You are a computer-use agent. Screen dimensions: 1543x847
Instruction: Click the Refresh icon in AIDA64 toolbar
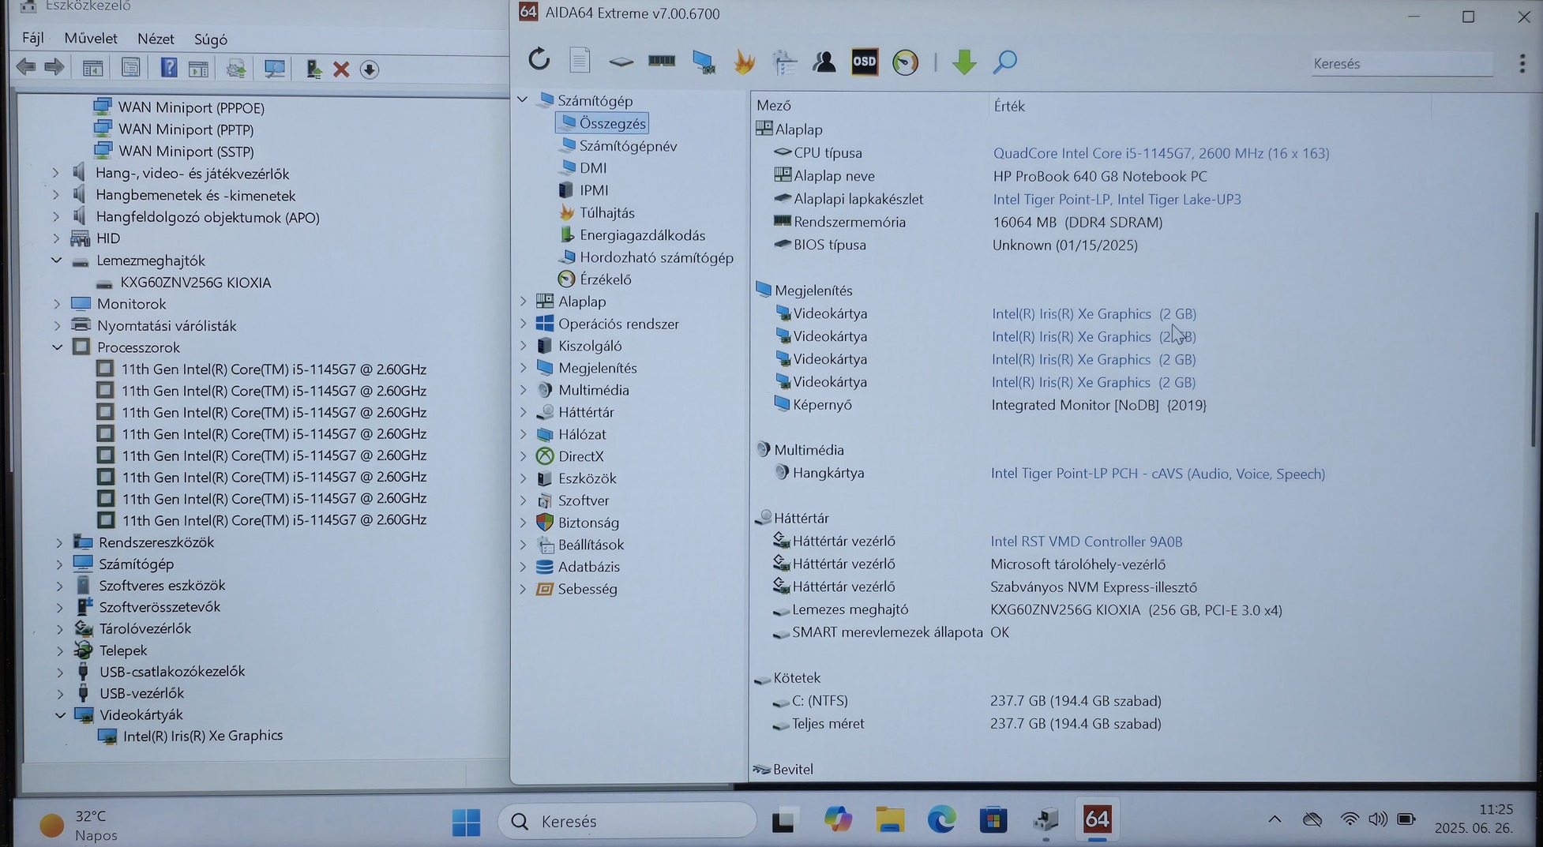point(539,59)
